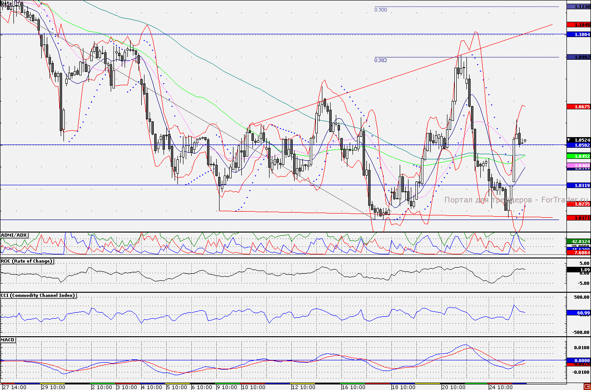Click the red 1.0675 price tag

578,107
